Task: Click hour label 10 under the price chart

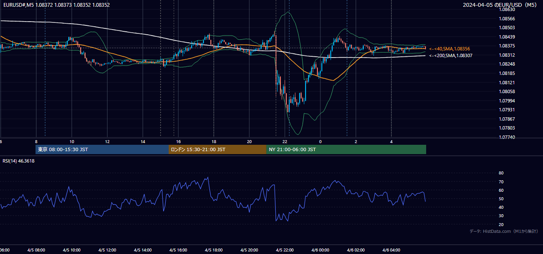Action: [x=72, y=142]
